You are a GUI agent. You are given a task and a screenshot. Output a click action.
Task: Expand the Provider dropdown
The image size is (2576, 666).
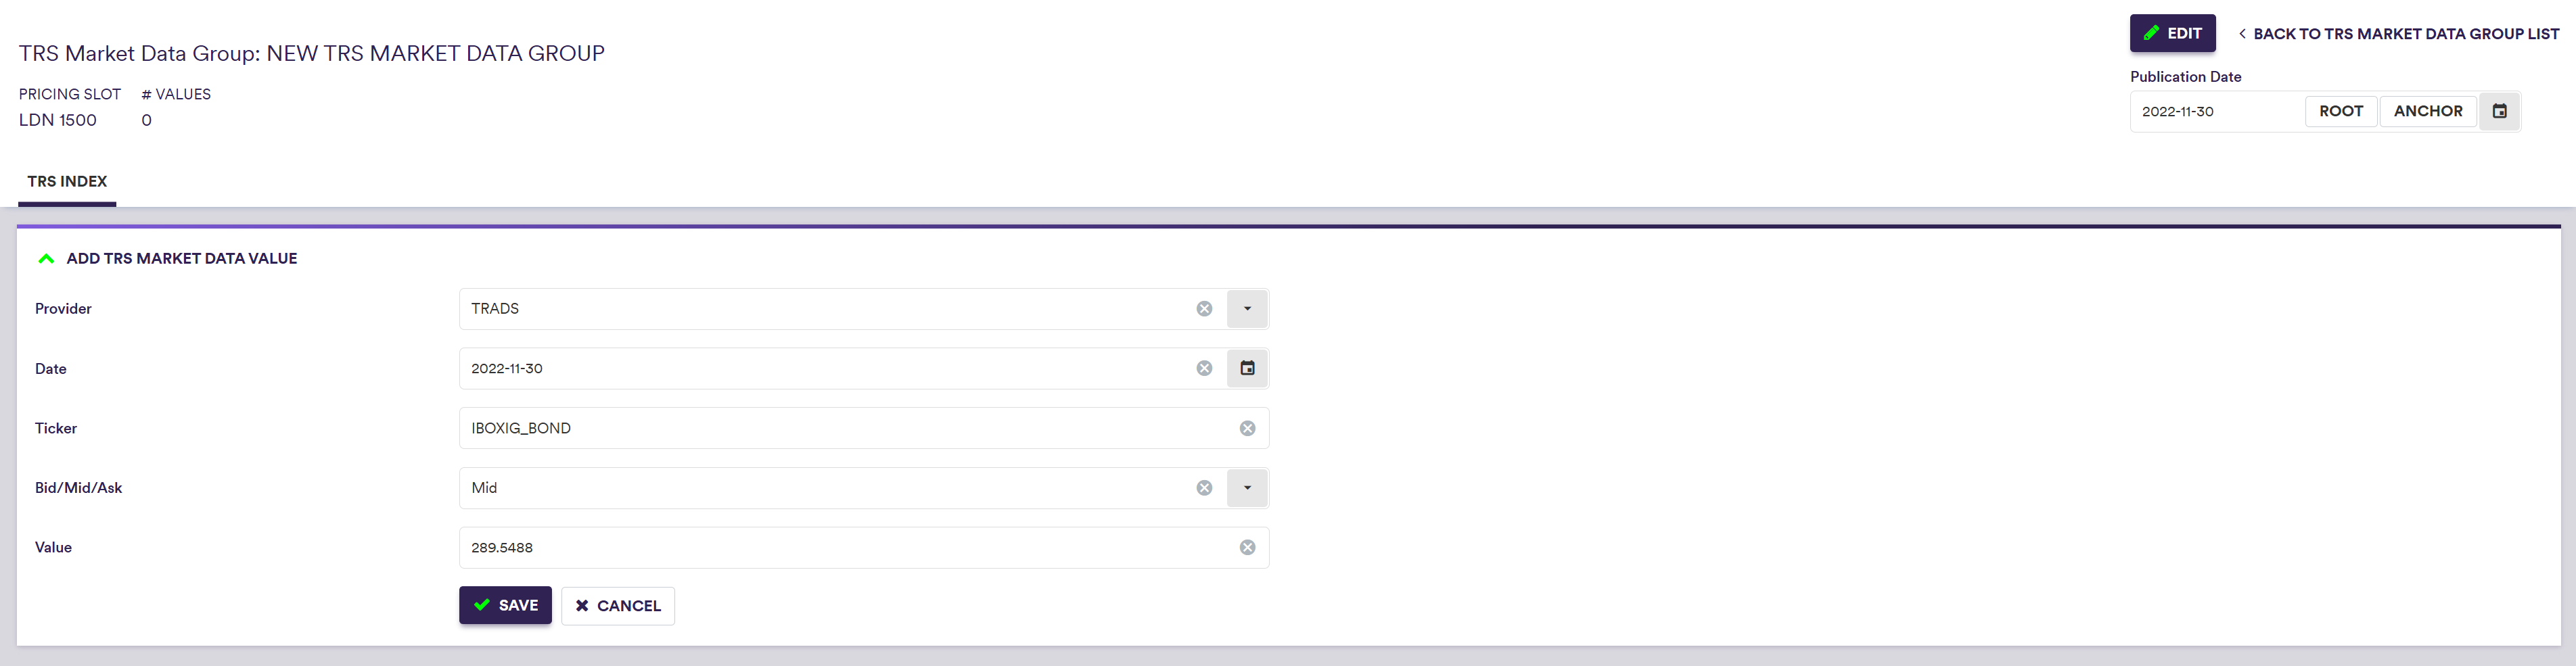click(x=1247, y=309)
